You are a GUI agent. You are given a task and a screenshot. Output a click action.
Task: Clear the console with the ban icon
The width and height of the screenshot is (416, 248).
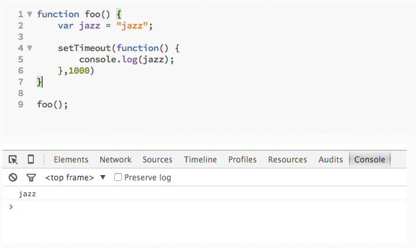pos(13,177)
